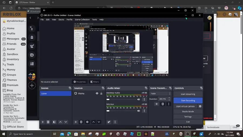Pop out the Scenes dock panel
Screen dimensions: 243x137
(x=70, y=88)
